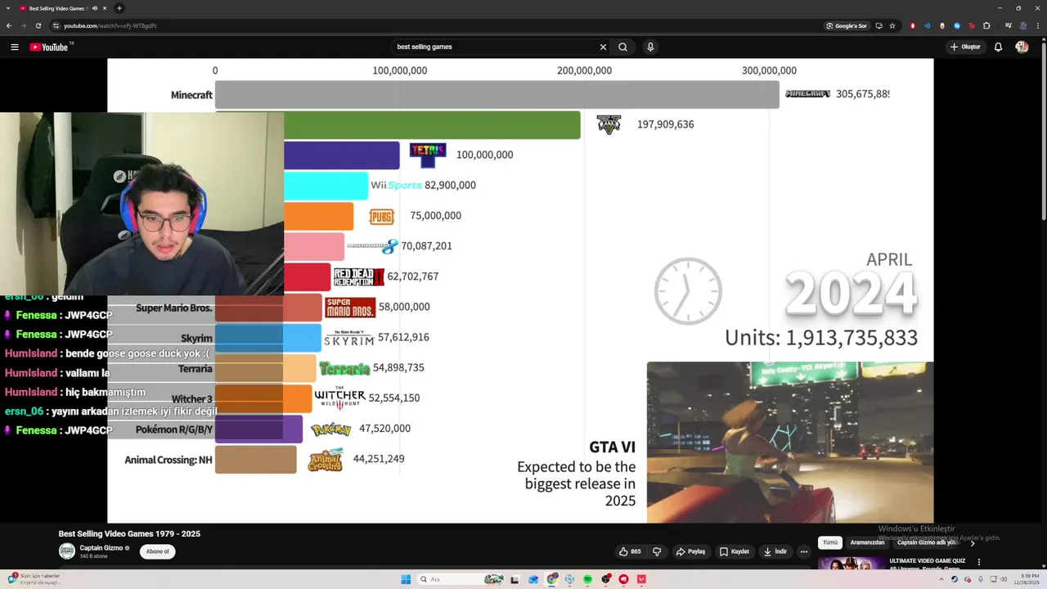The height and width of the screenshot is (589, 1047).
Task: Go back in browser history
Action: 9,25
